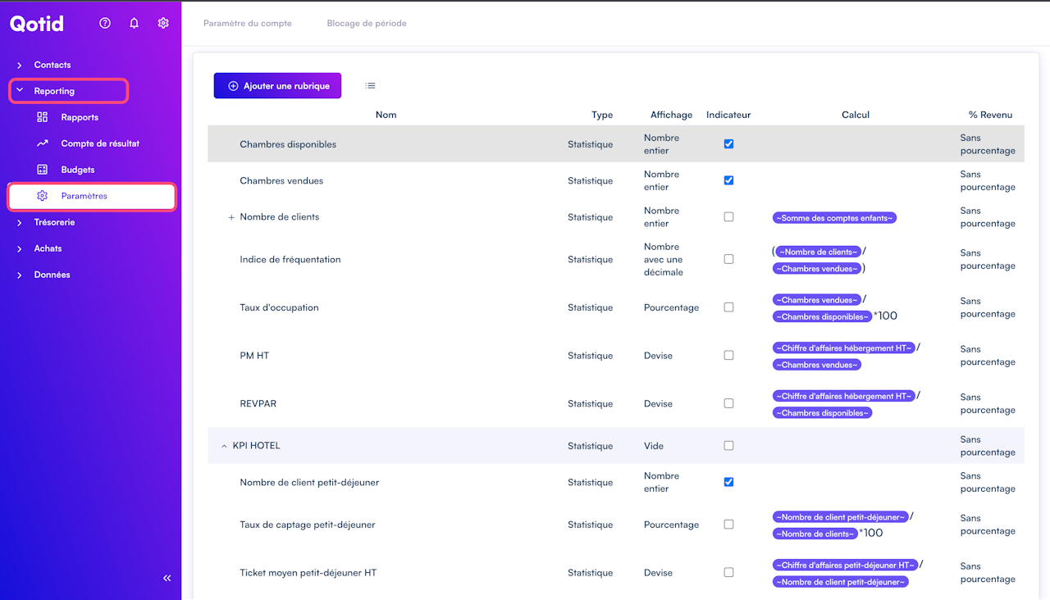This screenshot has width=1050, height=600.
Task: Uncheck indicator for Chambres disponibles
Action: click(x=728, y=144)
